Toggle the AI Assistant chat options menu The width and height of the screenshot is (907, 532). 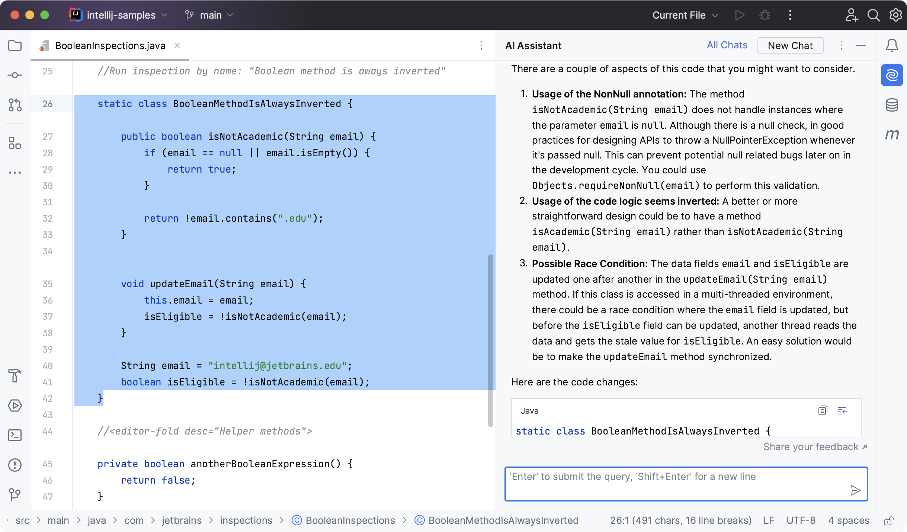(841, 45)
